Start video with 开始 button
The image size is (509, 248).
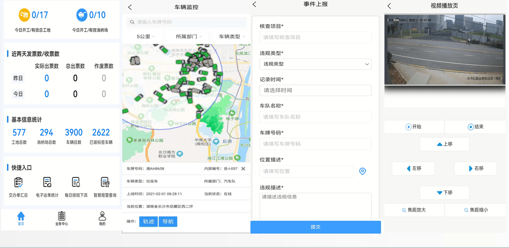pos(414,127)
